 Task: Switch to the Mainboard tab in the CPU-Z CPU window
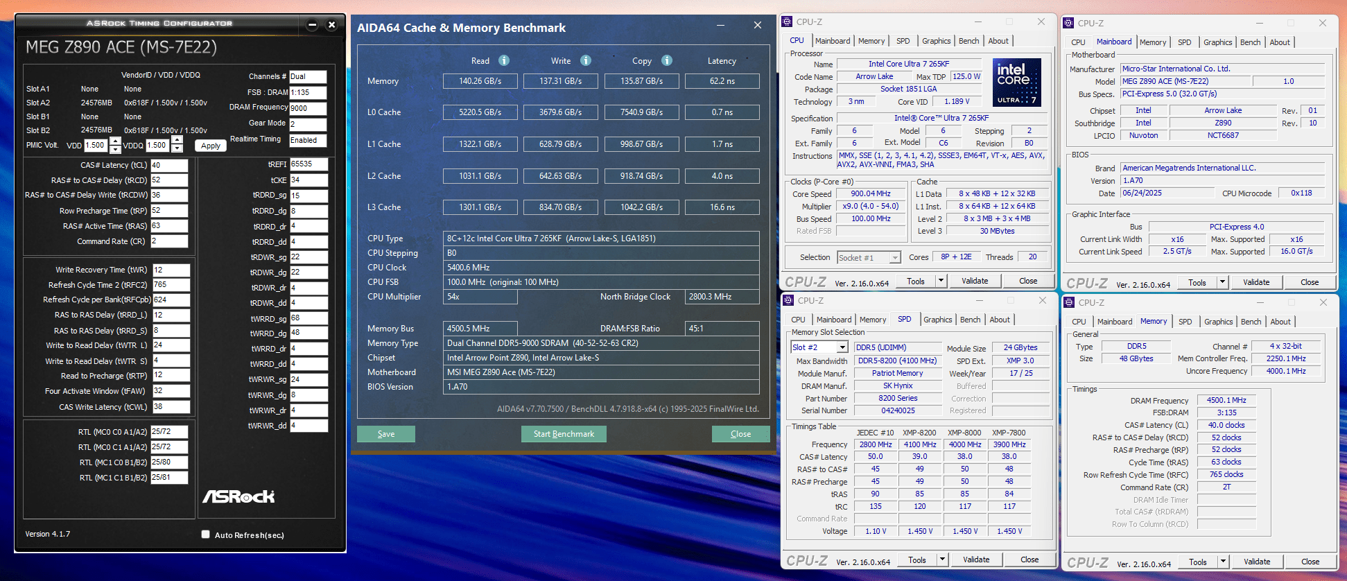click(832, 41)
